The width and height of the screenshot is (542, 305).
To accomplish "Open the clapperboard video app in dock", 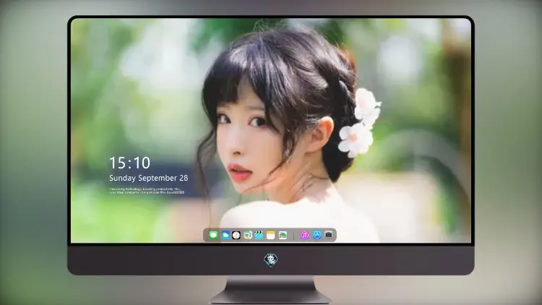I will 259,235.
